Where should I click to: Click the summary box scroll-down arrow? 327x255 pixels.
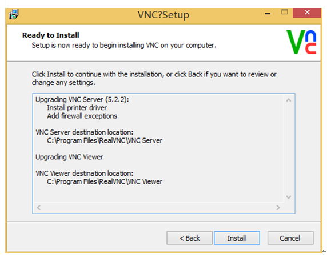click(289, 197)
